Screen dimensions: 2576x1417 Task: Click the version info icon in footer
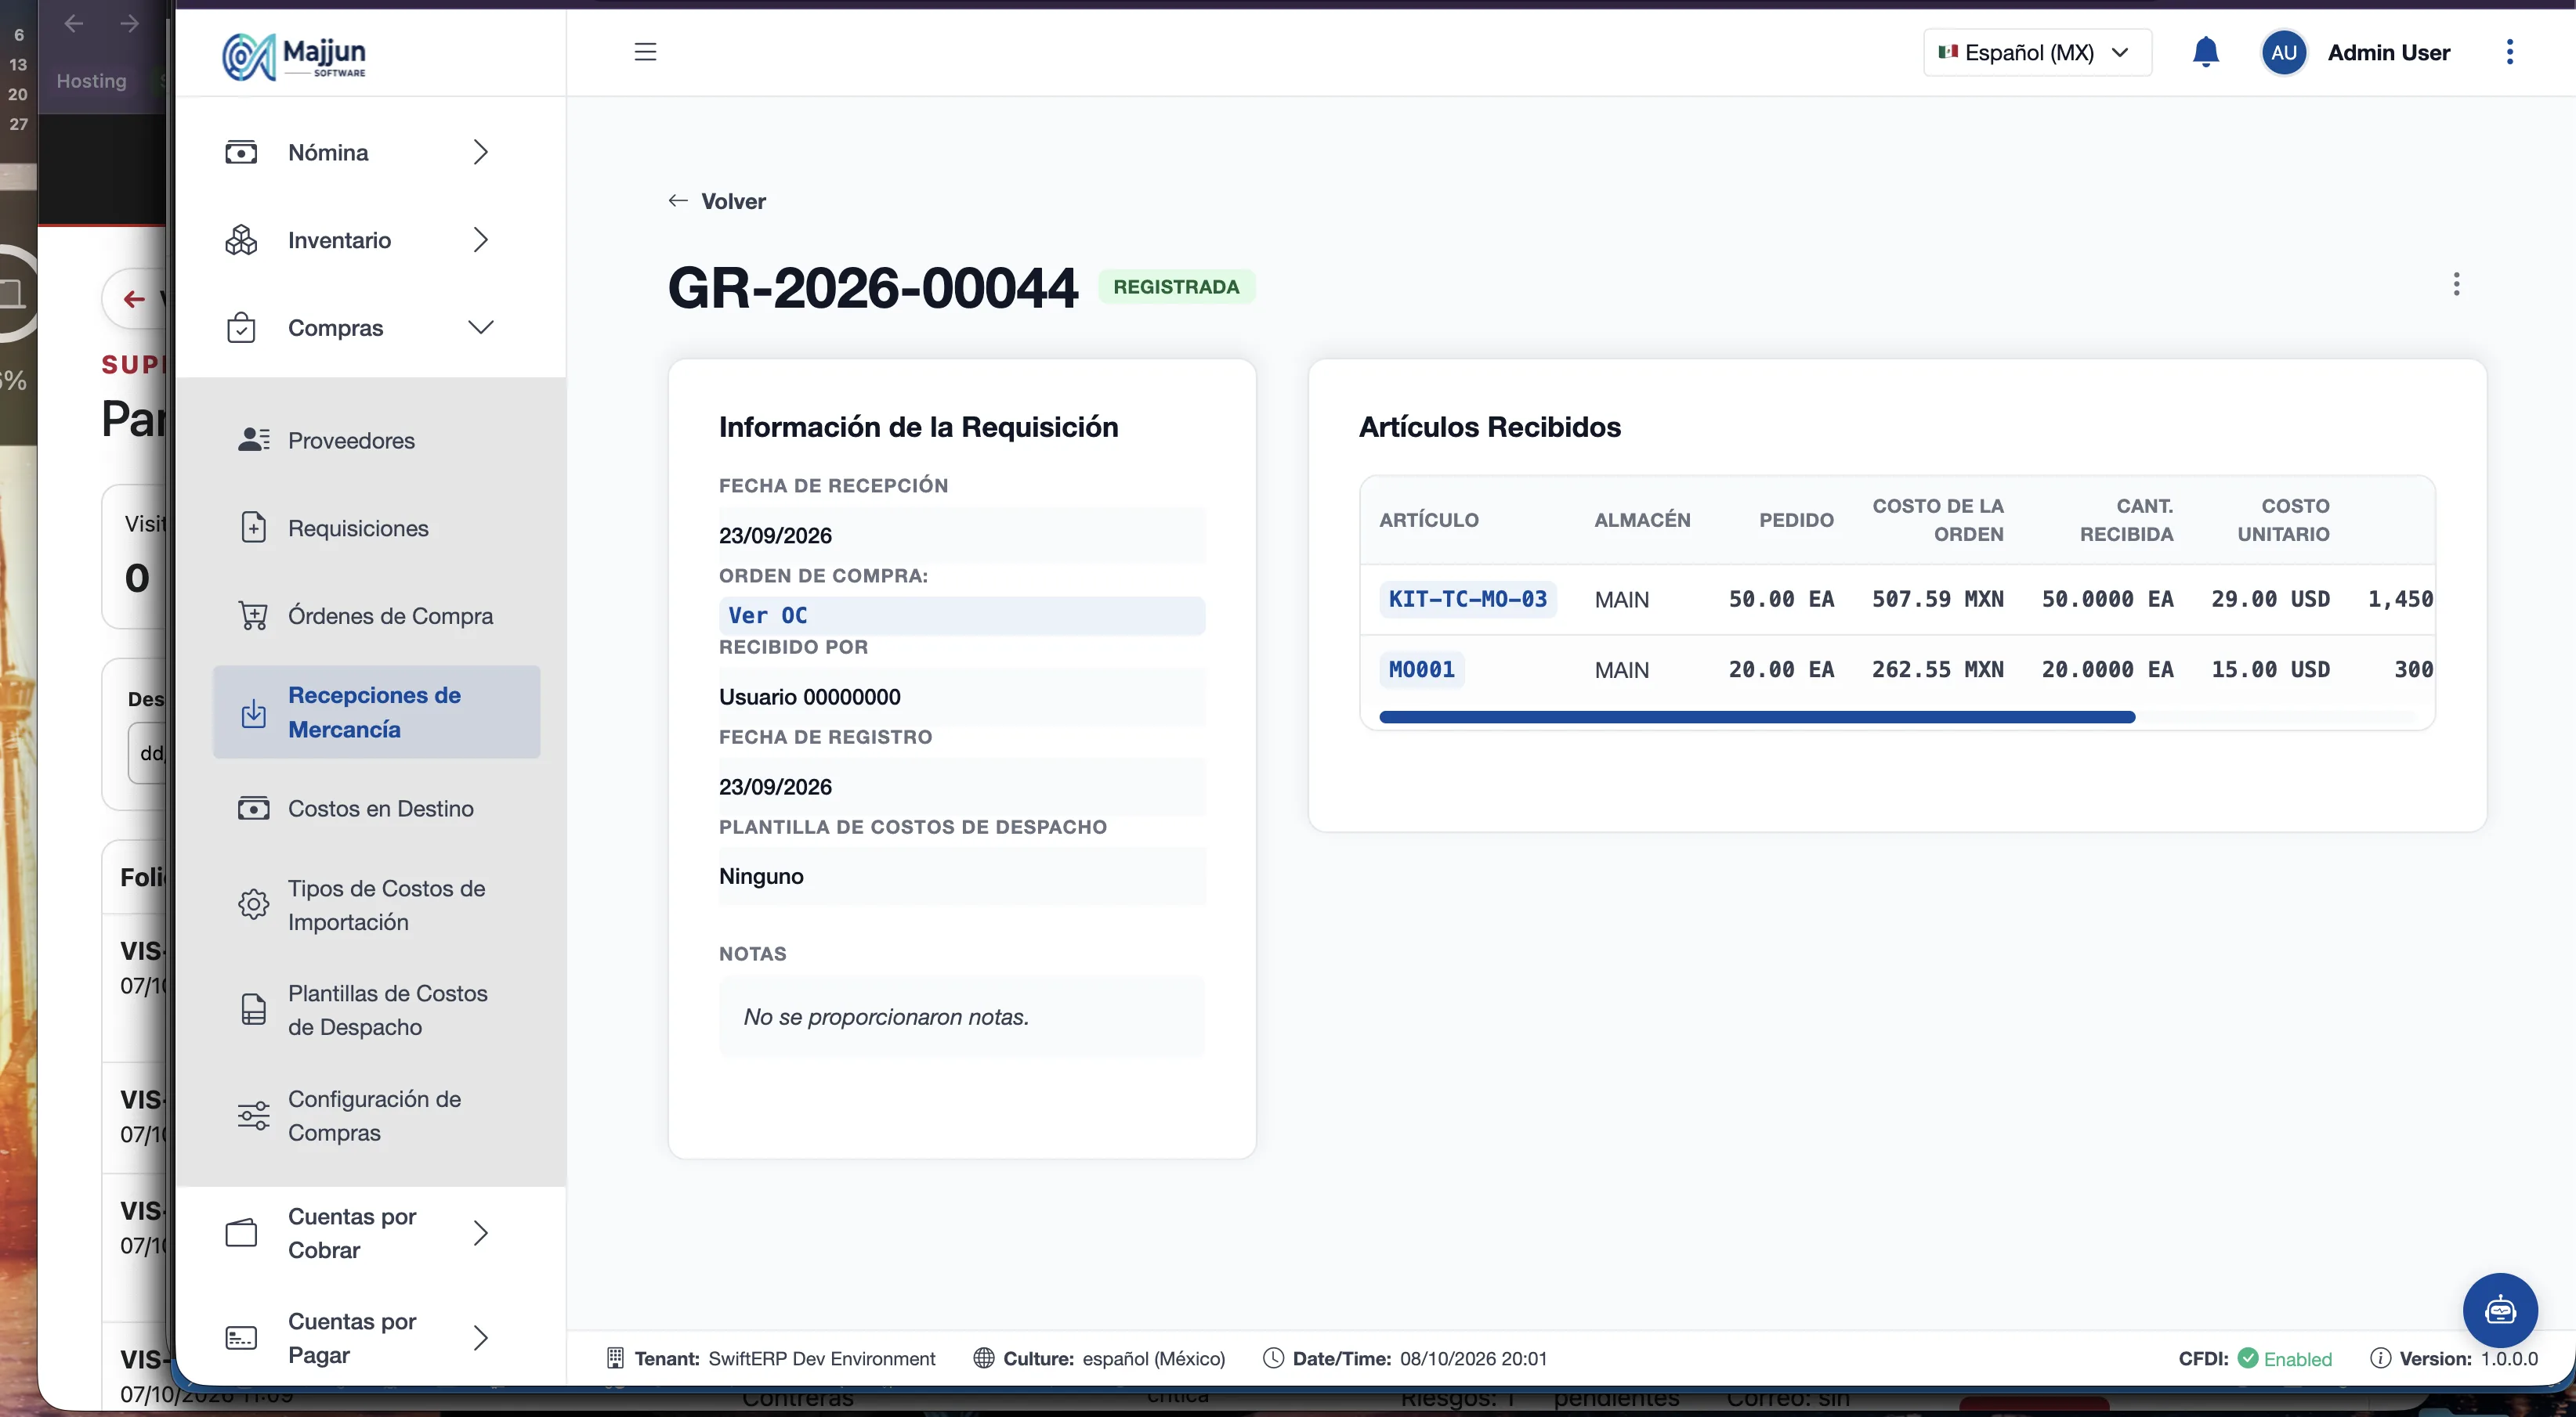pos(2380,1358)
